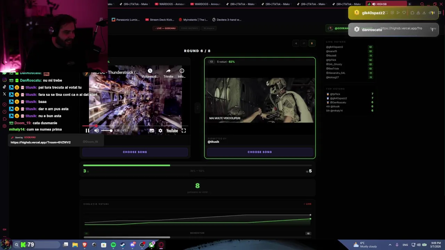This screenshot has width=445, height=250.
Task: Open Xbox app from taskbar
Action: point(152,245)
